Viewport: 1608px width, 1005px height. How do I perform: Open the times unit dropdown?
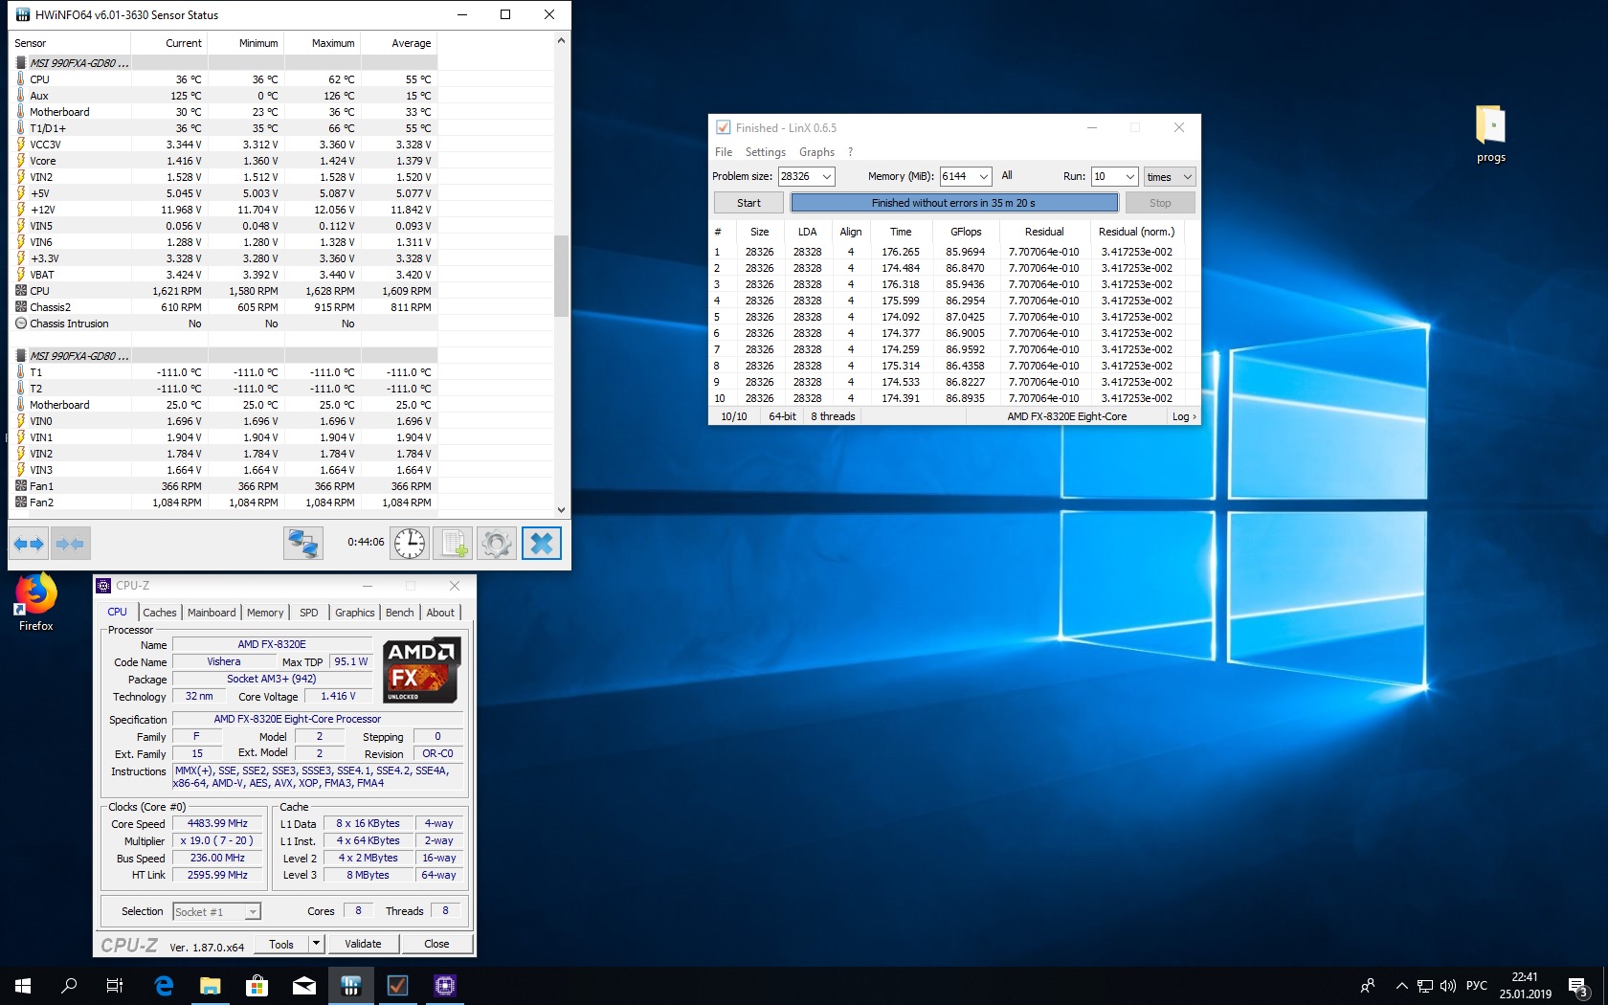click(1187, 177)
